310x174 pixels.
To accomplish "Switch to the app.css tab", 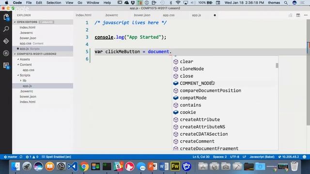I will click(x=169, y=15).
